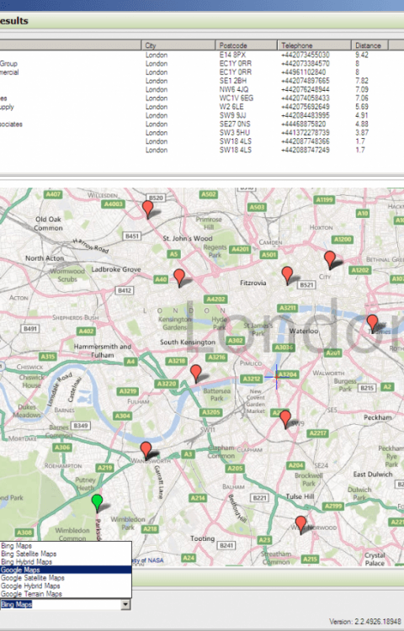Click the distance value 3.87
404x631 pixels.
pyautogui.click(x=362, y=133)
